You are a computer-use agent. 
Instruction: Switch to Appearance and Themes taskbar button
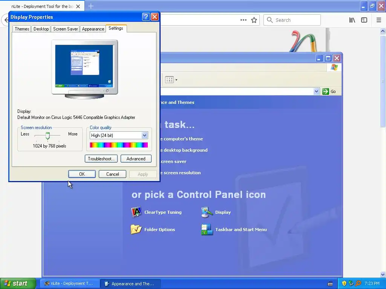(x=130, y=284)
